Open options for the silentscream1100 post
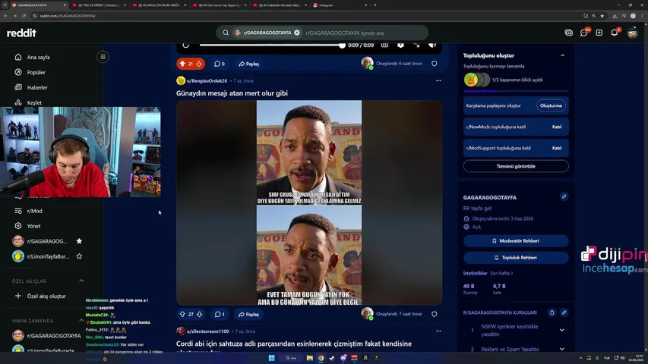648x364 pixels. 438,331
